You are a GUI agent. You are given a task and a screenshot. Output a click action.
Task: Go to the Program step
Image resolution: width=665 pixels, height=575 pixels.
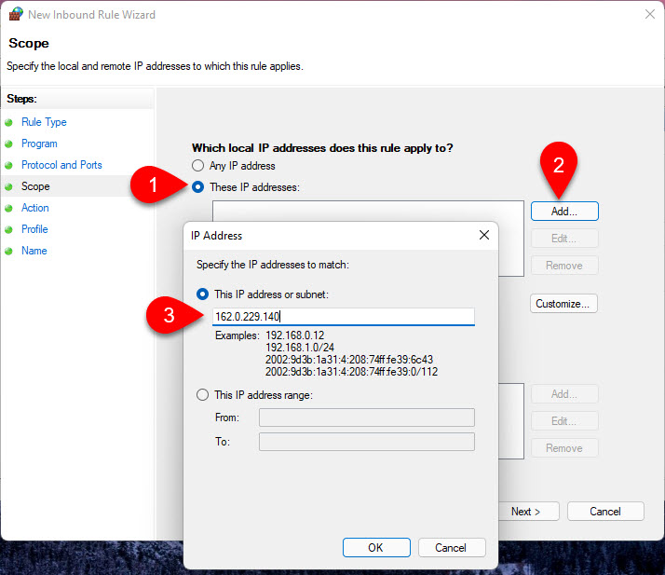[x=39, y=144]
